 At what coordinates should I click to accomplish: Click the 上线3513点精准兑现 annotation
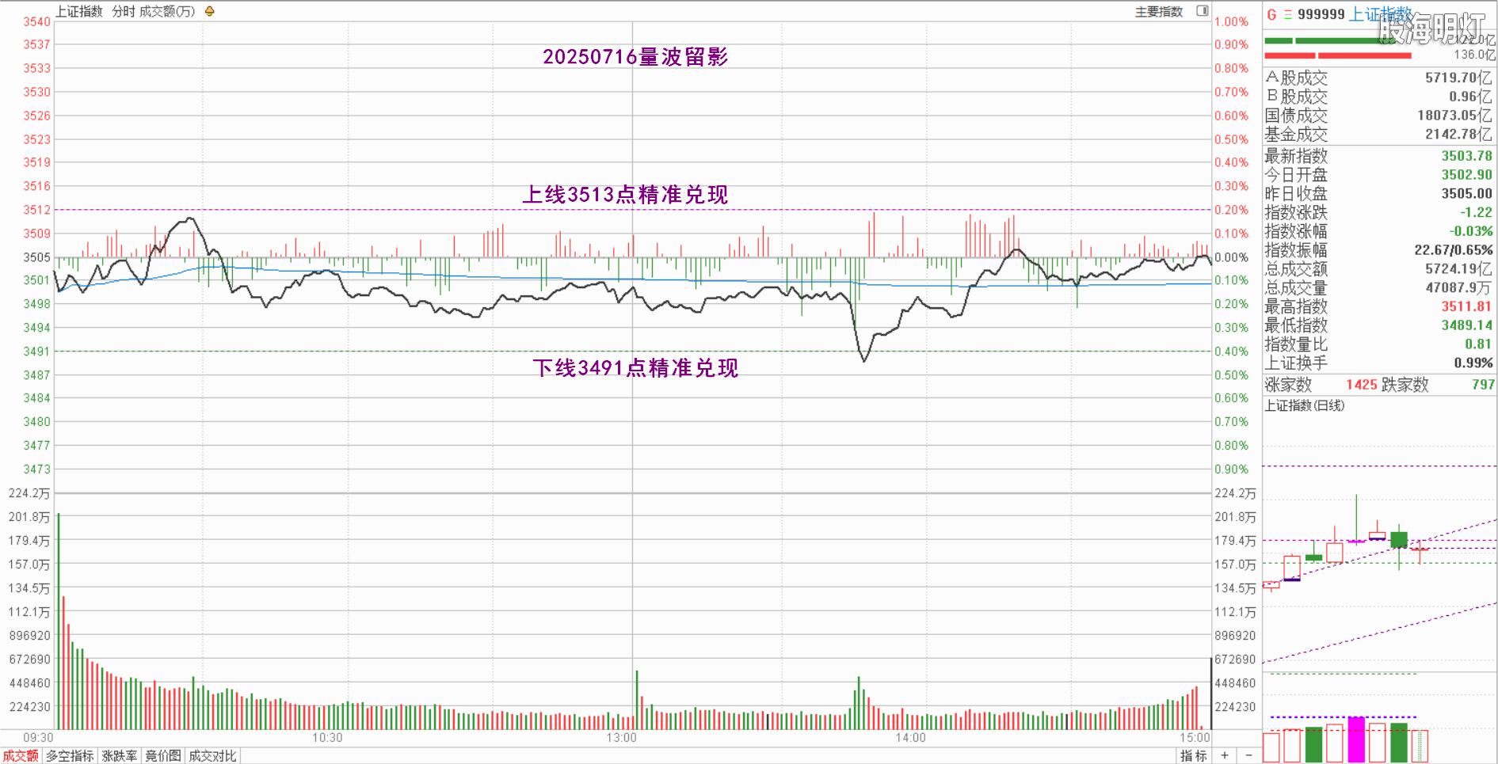[x=625, y=194]
